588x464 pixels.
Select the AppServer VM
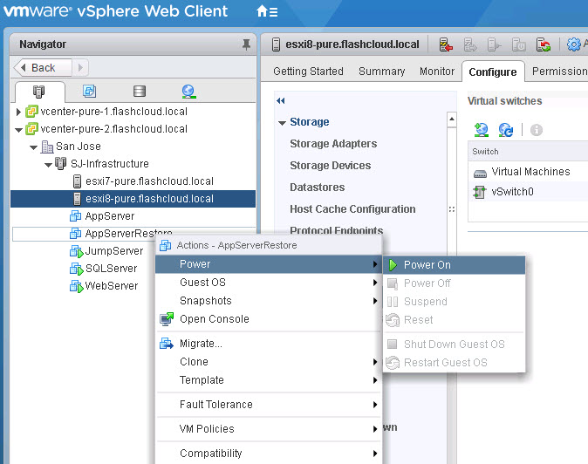coord(133,216)
